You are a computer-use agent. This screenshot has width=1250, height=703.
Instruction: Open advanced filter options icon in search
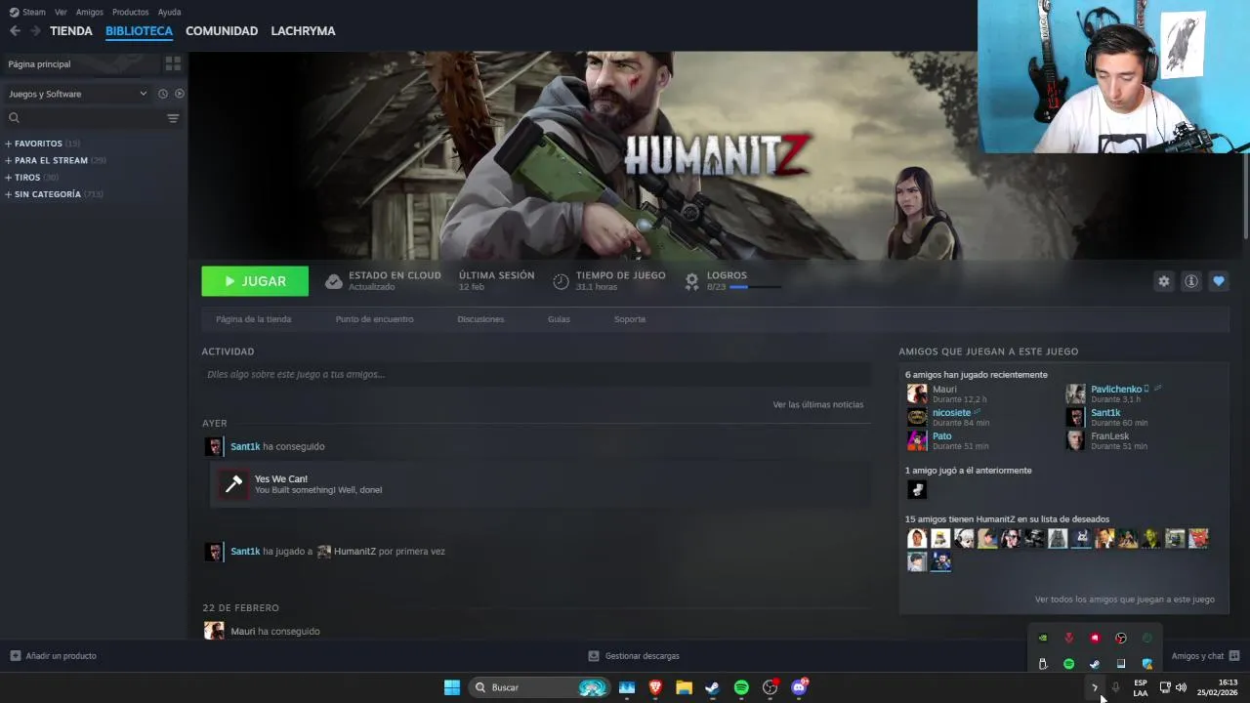pyautogui.click(x=173, y=118)
